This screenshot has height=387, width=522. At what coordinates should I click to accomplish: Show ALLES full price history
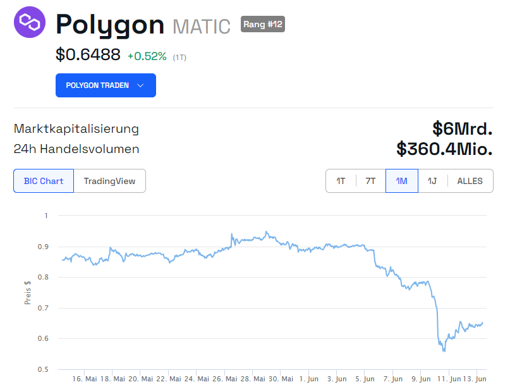[470, 181]
